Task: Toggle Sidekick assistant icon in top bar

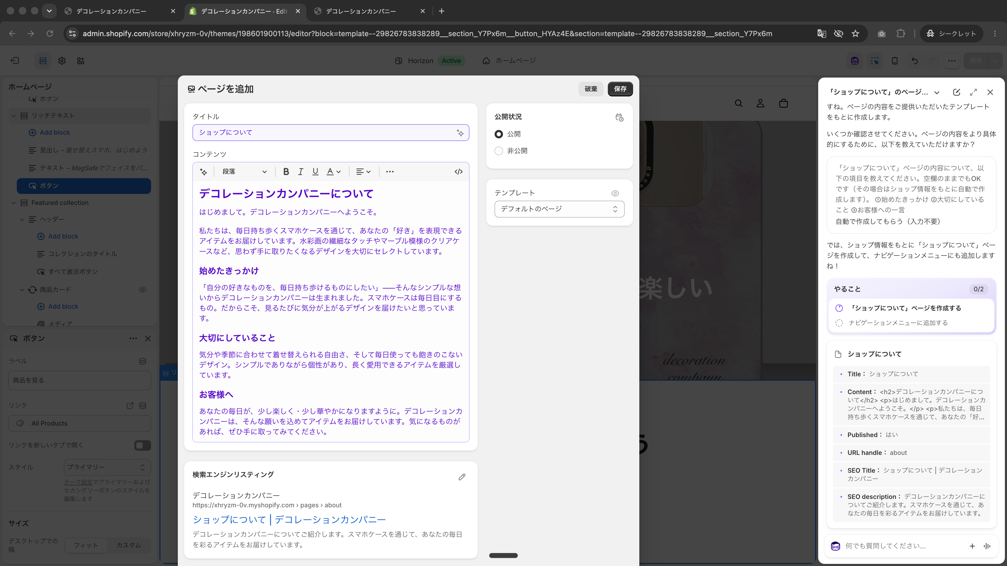Action: [x=855, y=61]
